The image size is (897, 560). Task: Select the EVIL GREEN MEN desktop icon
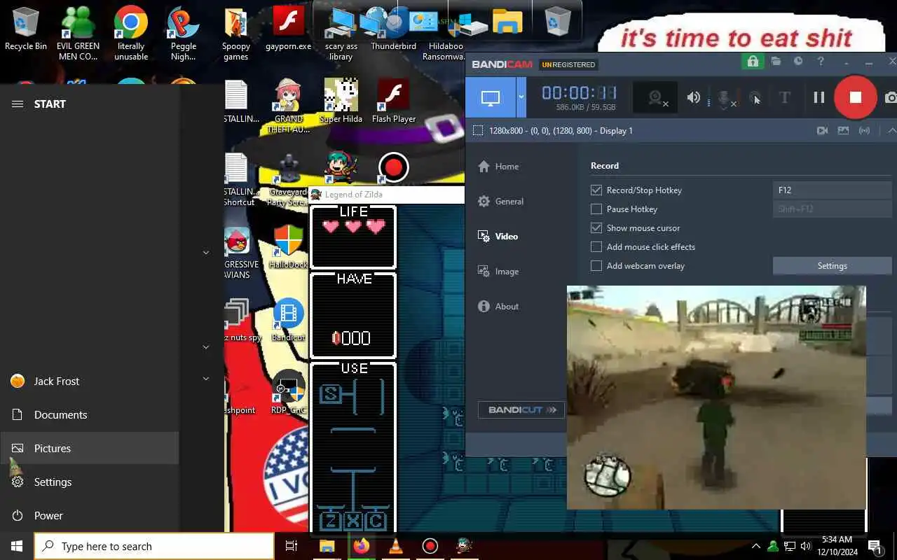[x=78, y=34]
